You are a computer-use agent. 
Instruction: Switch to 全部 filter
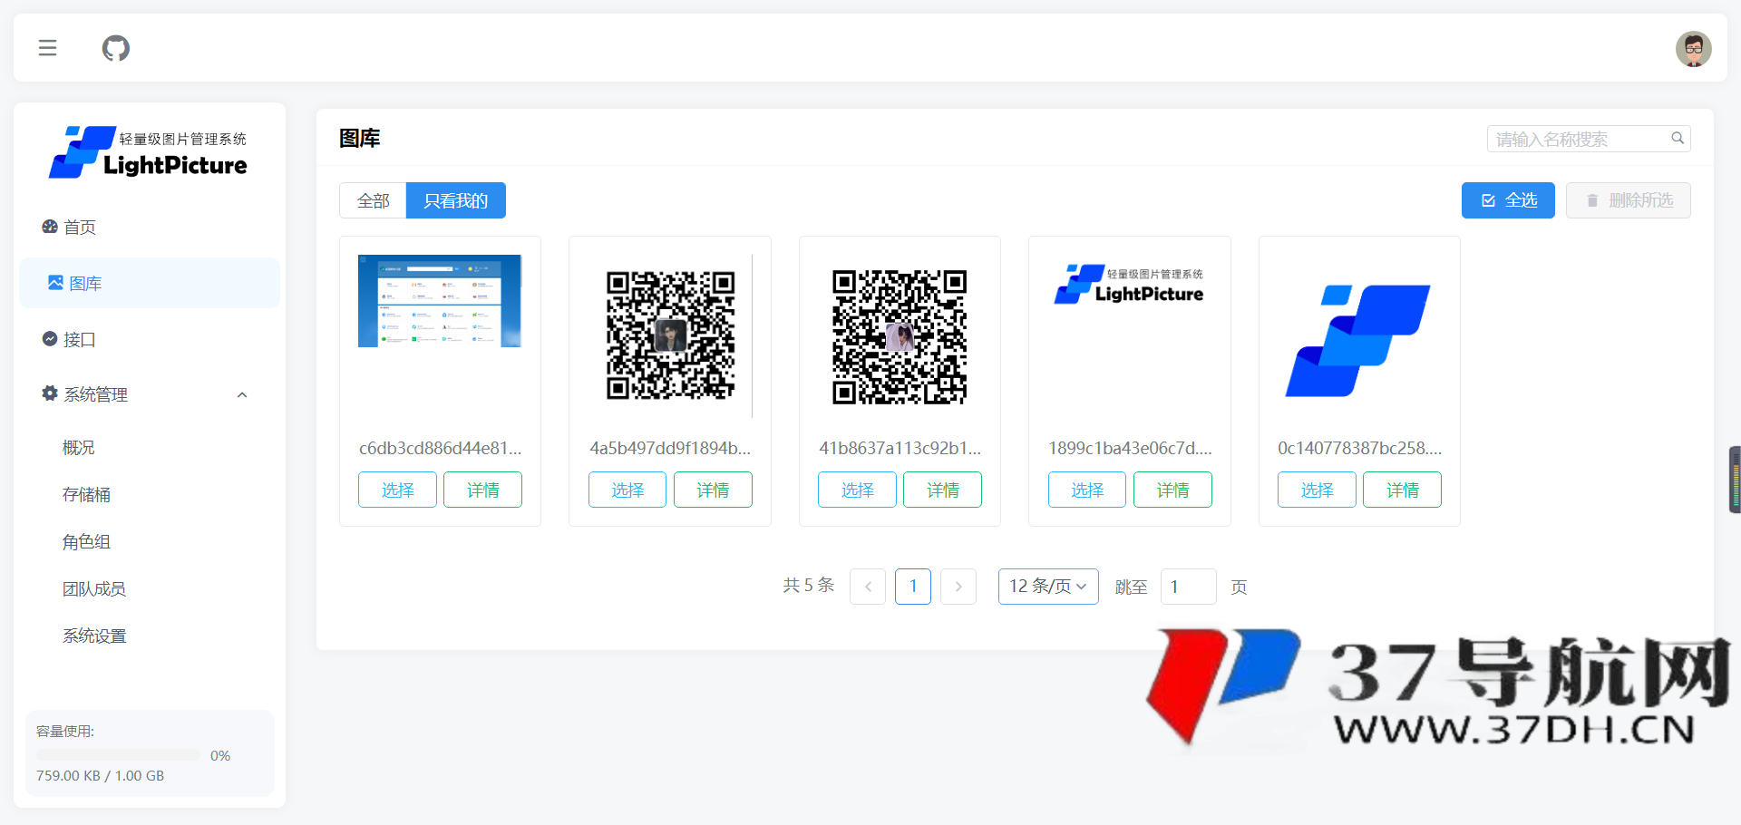tap(373, 200)
